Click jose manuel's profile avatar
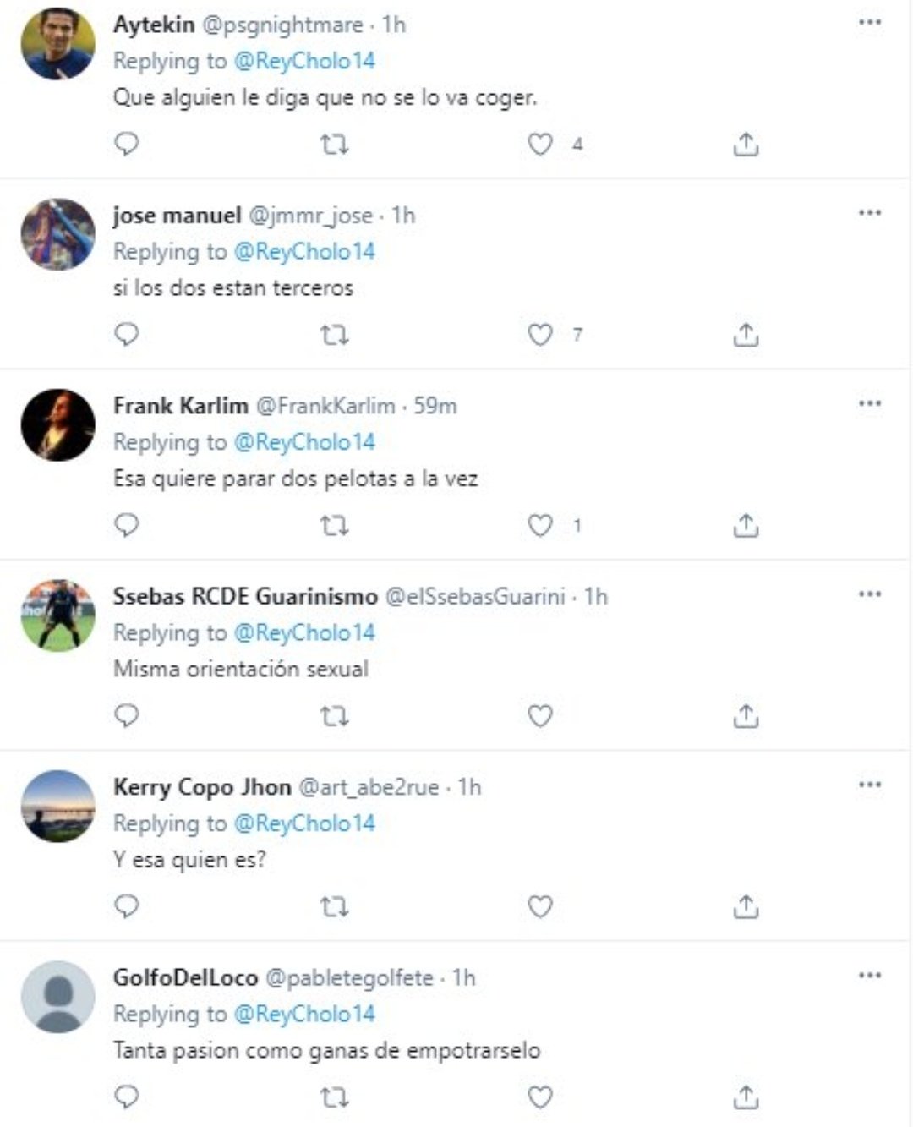Screen dimensions: 913x1127 58,234
